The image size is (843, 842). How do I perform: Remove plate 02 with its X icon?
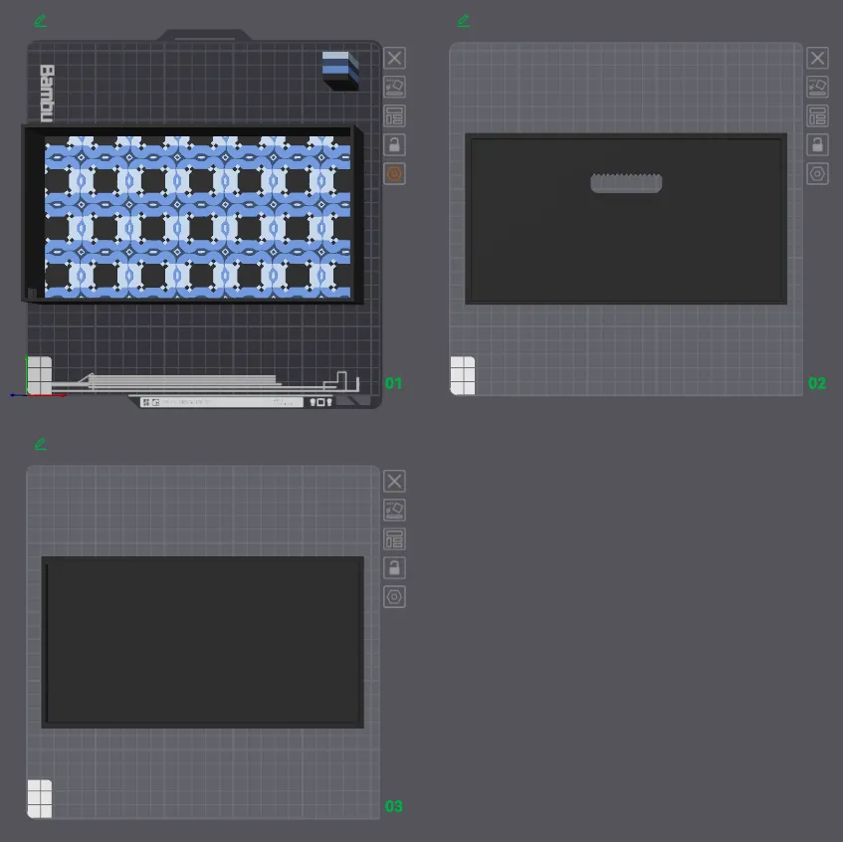click(817, 59)
